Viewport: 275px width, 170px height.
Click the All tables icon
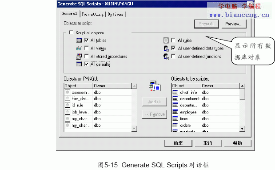point(79,40)
